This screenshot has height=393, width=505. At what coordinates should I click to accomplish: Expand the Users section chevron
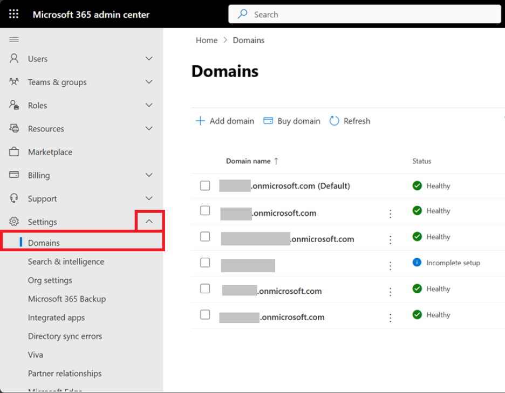(x=149, y=59)
